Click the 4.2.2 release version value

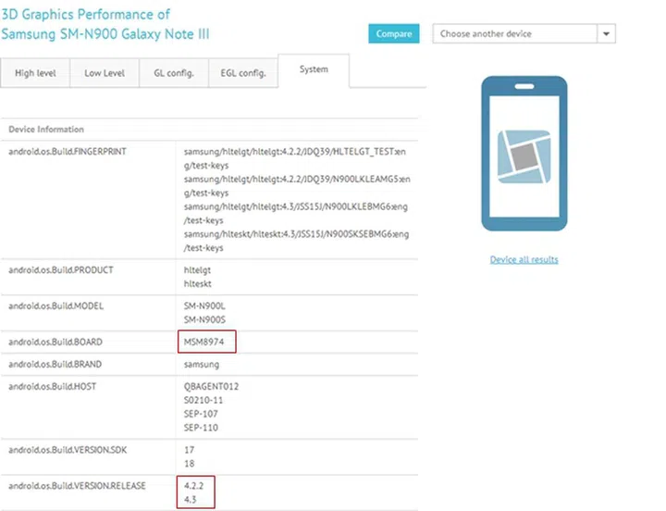coord(194,485)
